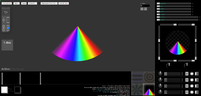Toggle the circled square icon, second shadow row
The height and width of the screenshot is (96, 201).
point(192,80)
